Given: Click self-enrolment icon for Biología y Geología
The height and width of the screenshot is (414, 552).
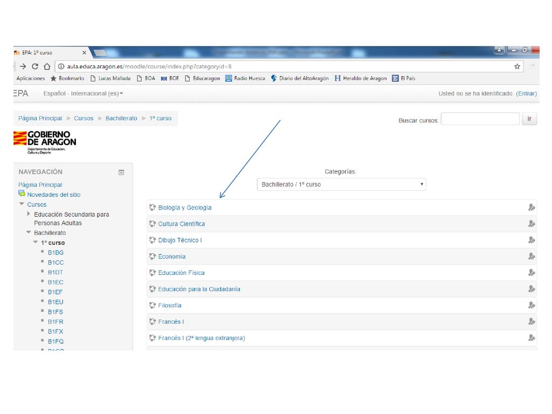Looking at the screenshot, I should (x=532, y=208).
